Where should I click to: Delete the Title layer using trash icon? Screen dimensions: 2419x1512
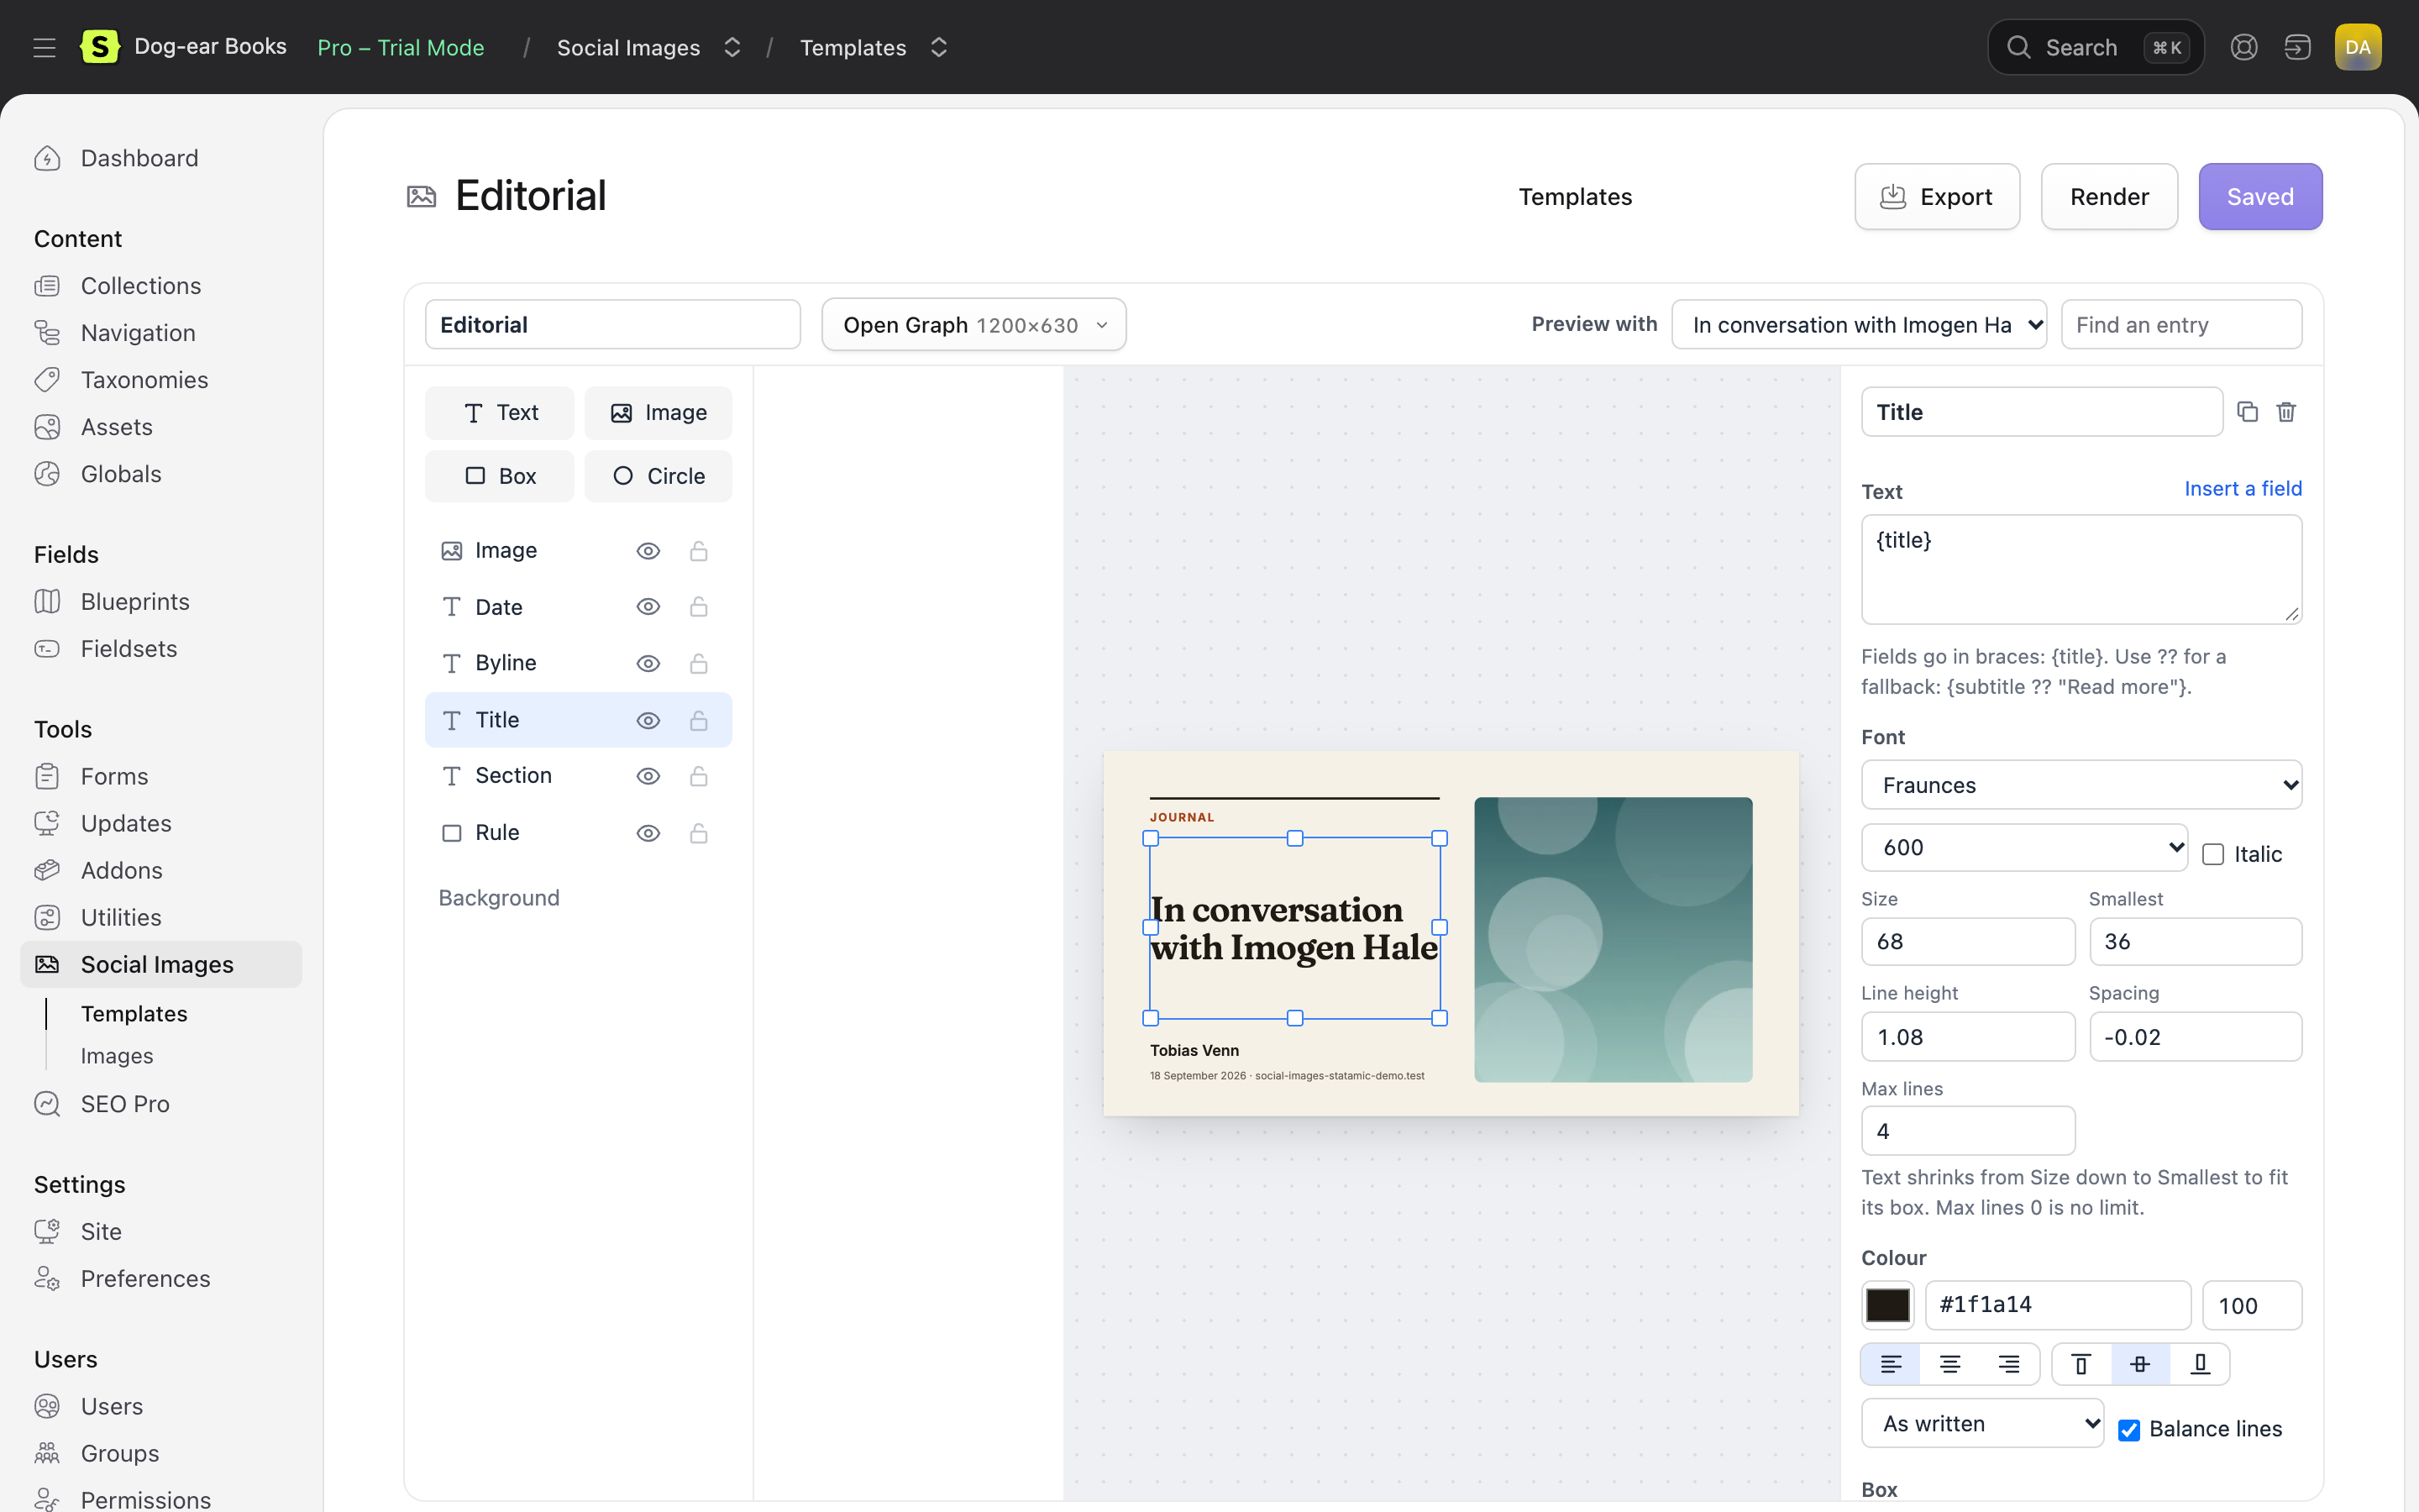(x=2286, y=412)
